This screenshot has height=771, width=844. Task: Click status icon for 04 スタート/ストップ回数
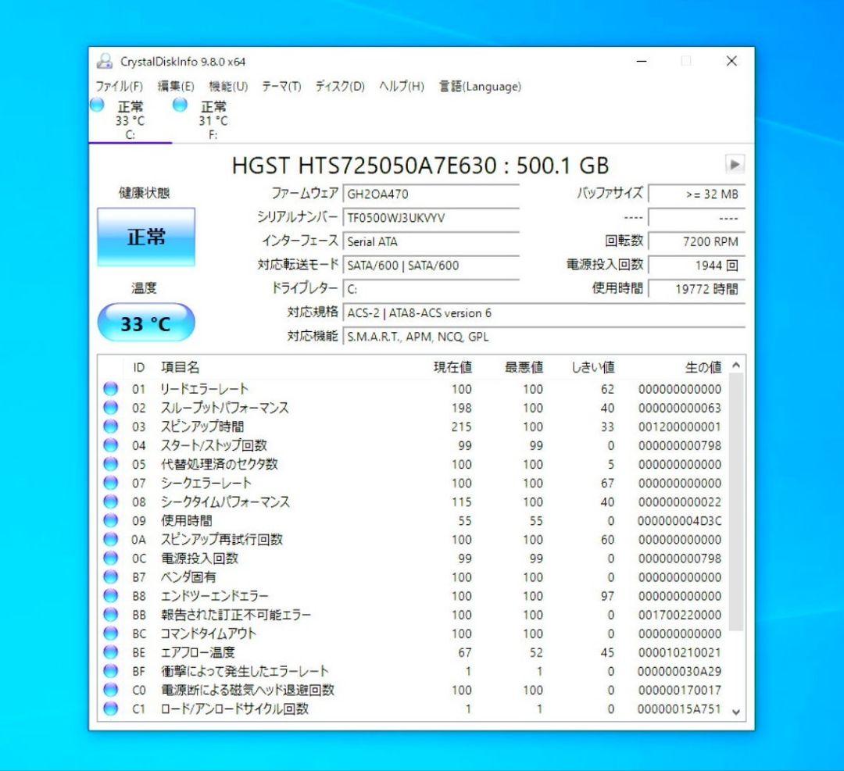click(x=110, y=445)
